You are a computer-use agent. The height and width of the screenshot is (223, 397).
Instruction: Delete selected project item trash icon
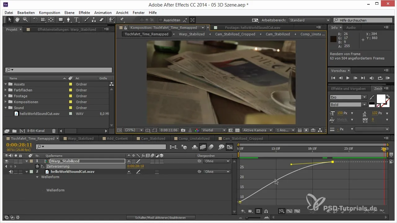[x=54, y=131]
